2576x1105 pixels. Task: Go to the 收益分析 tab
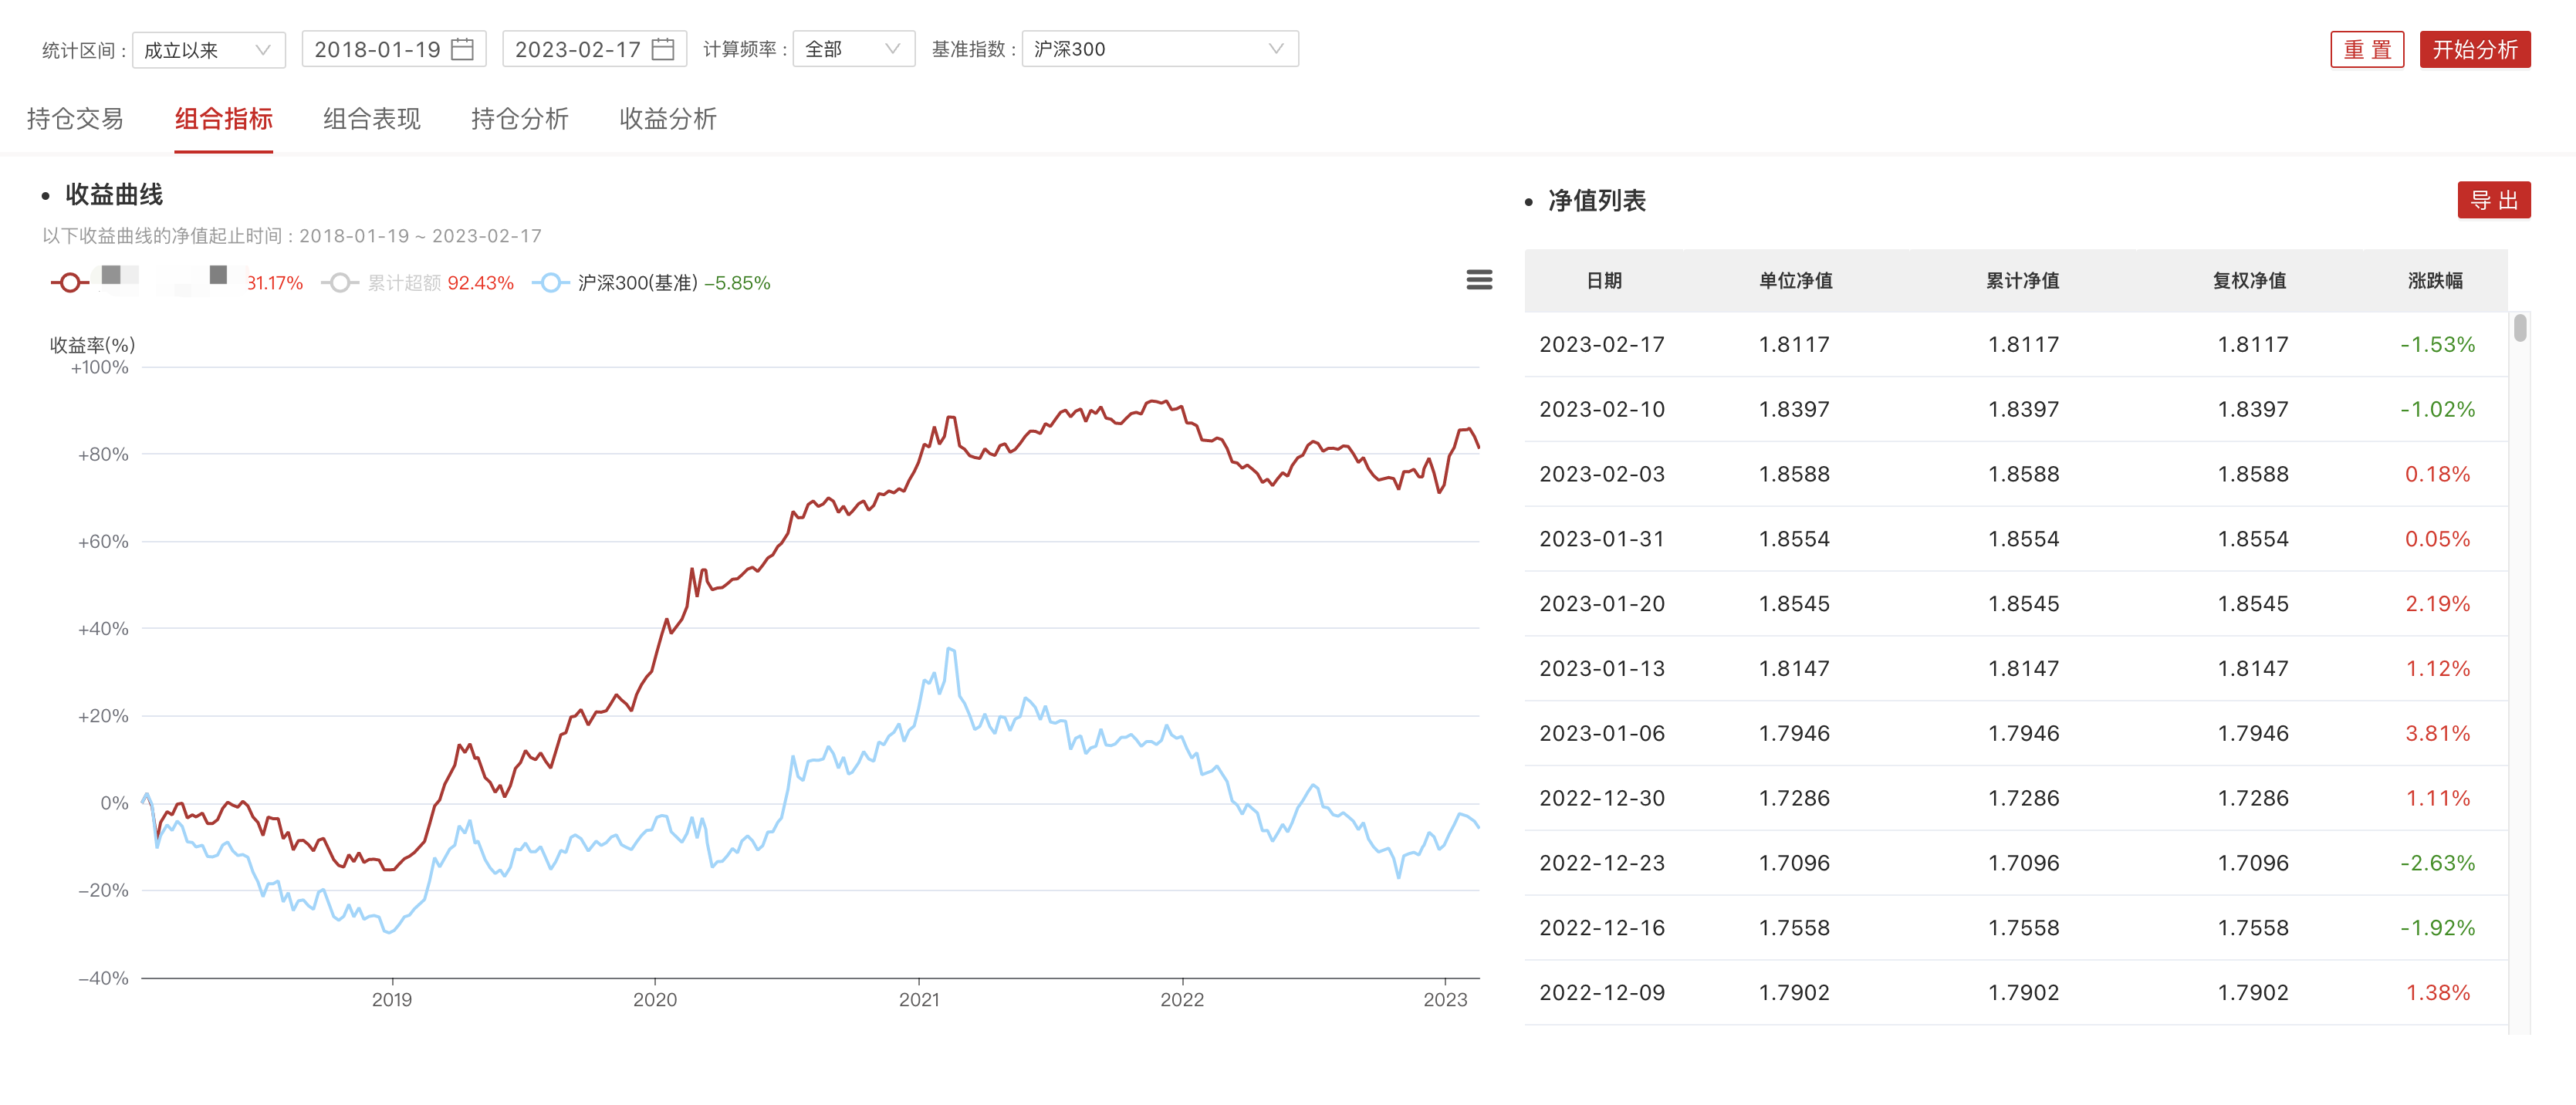(x=667, y=119)
